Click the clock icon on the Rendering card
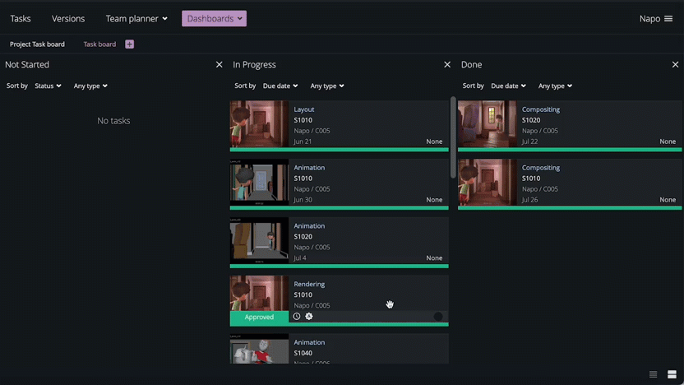The image size is (684, 385). 297,317
